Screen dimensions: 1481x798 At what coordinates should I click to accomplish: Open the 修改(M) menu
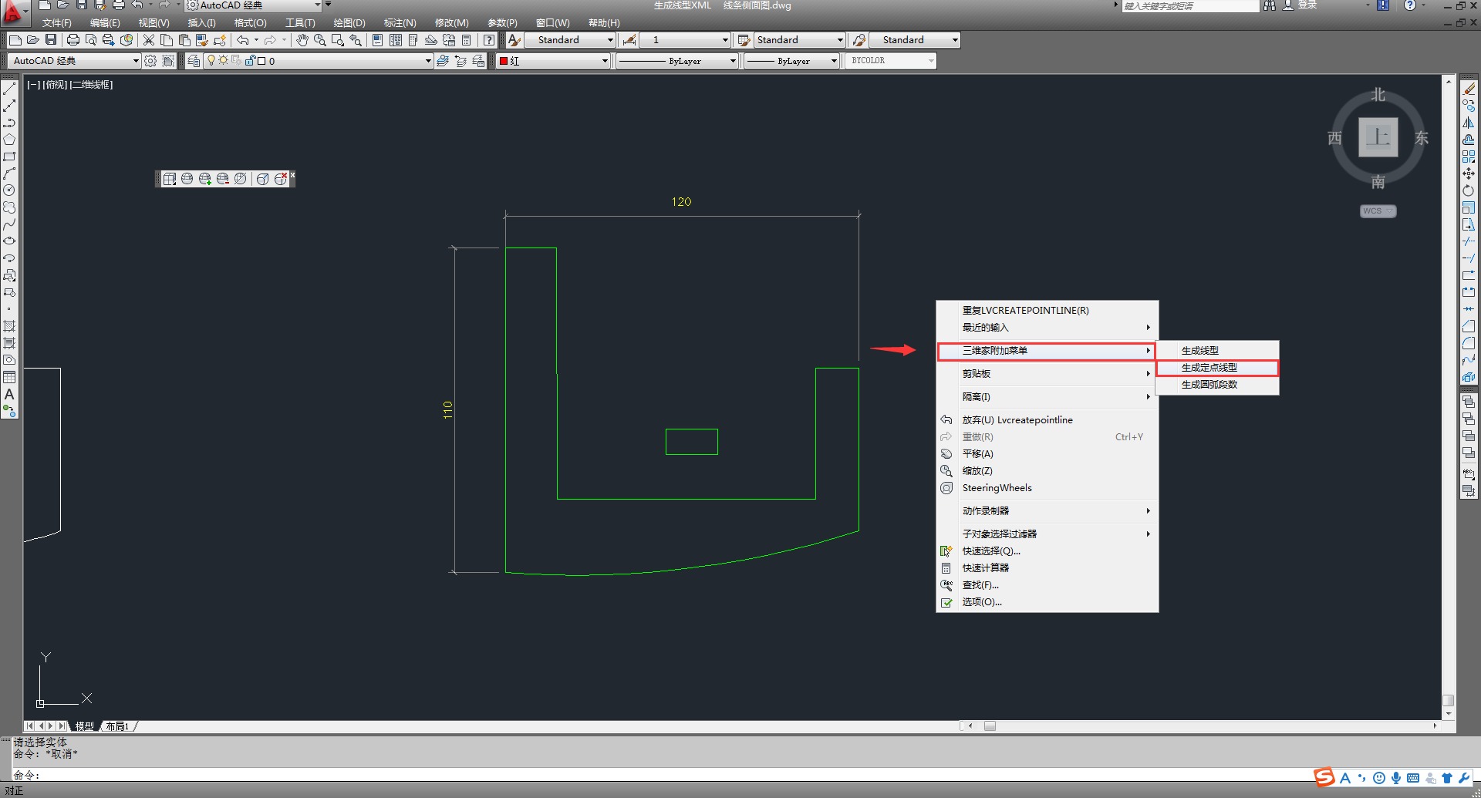pos(452,23)
